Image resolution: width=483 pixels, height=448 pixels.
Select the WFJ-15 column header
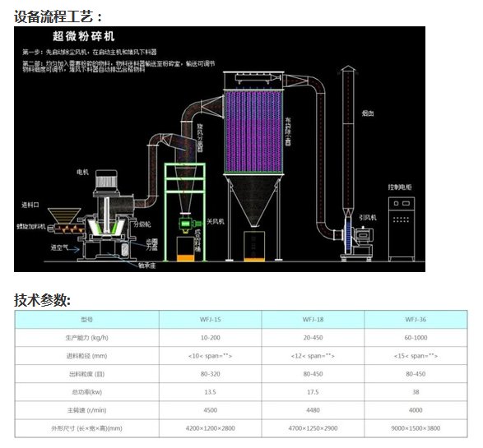(211, 320)
